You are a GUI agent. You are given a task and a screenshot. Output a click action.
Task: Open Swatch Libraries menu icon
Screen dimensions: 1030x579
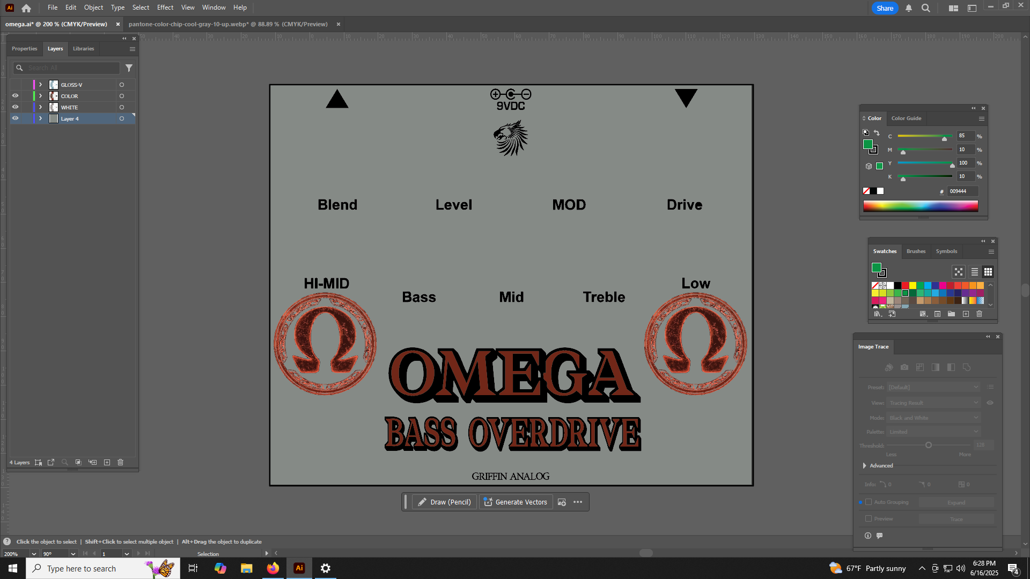pyautogui.click(x=878, y=314)
